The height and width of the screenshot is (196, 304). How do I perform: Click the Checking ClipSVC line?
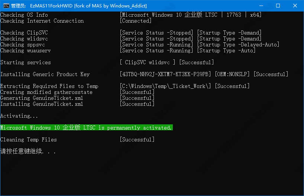coord(24,33)
